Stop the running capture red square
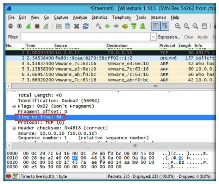The width and height of the screenshot is (219, 184). (x=37, y=26)
